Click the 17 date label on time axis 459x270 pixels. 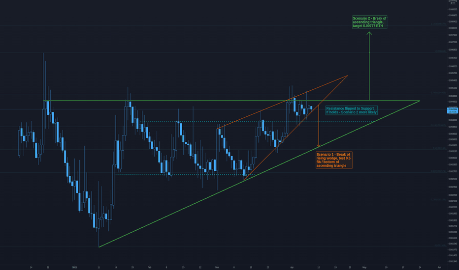pyautogui.click(x=403, y=268)
